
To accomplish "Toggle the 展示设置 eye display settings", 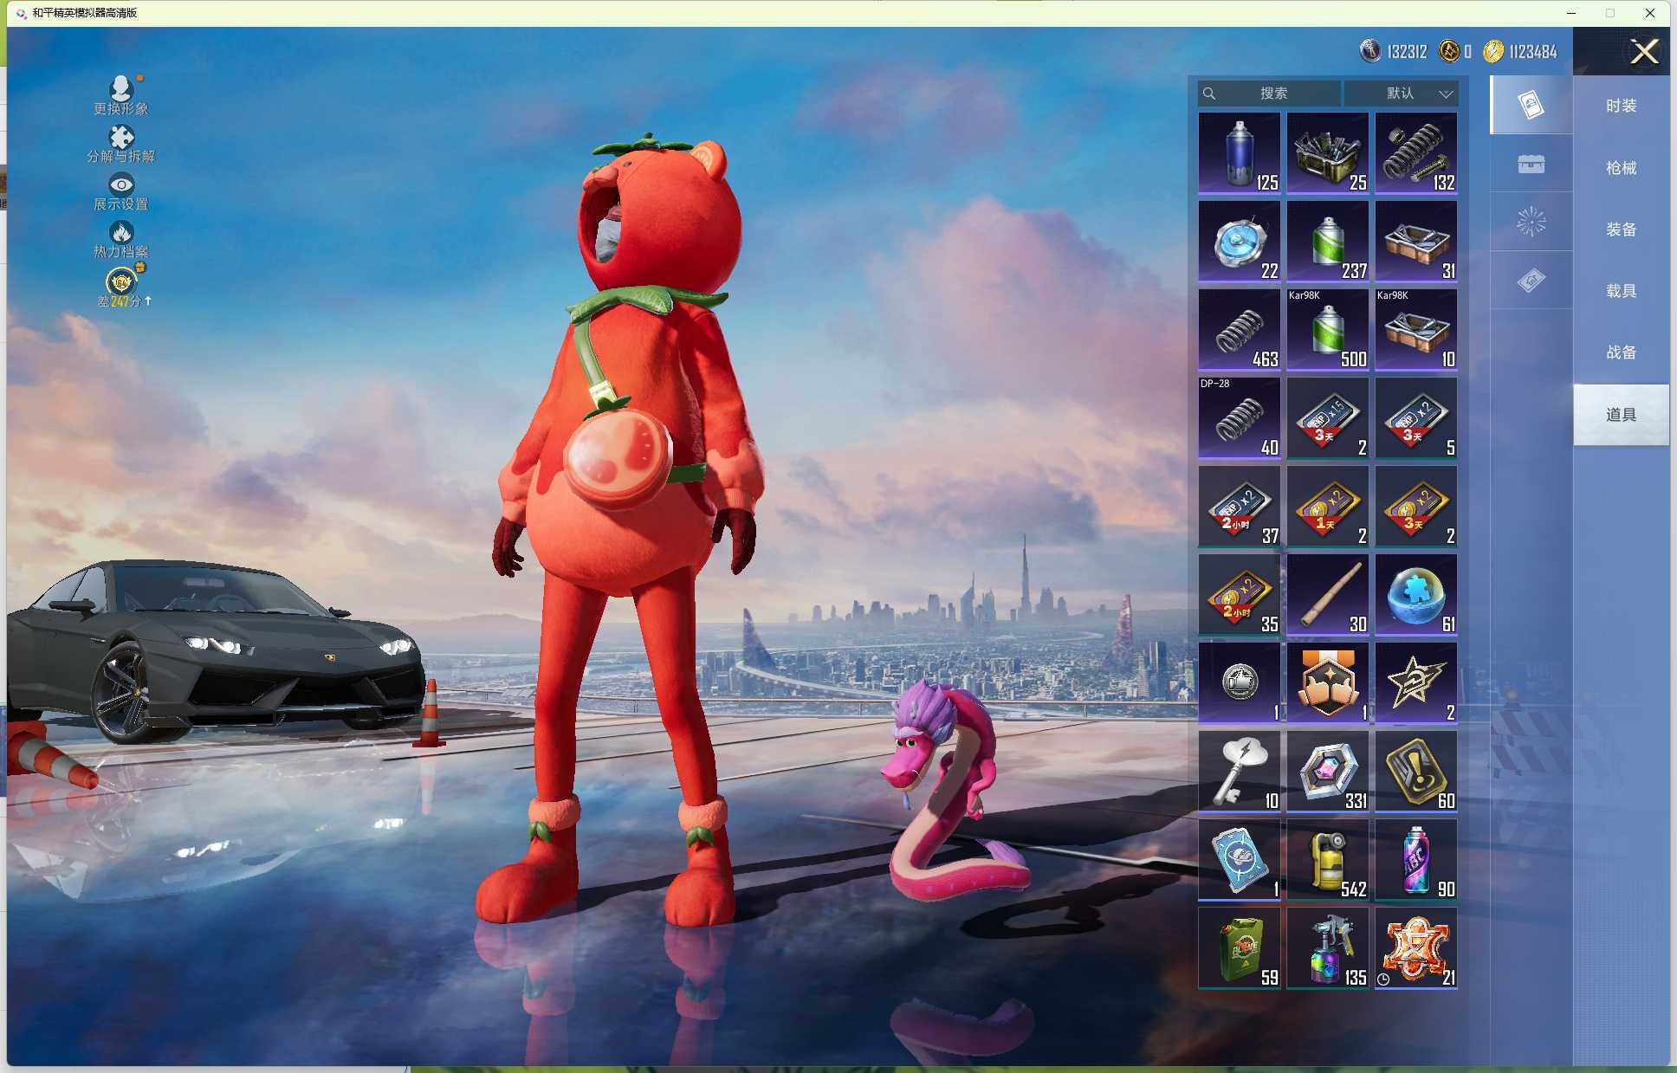I will click(120, 184).
